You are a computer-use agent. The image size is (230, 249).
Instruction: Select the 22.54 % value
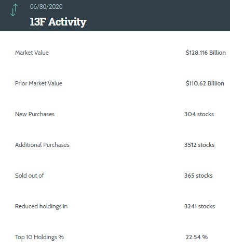coord(197,237)
